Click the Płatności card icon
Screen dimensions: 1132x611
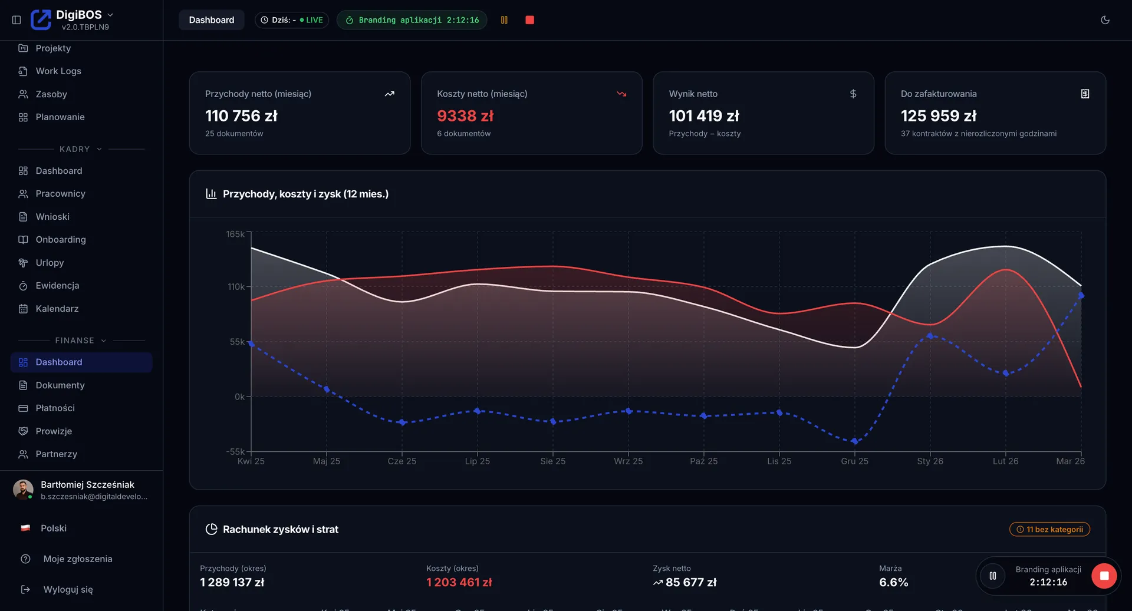(x=23, y=408)
